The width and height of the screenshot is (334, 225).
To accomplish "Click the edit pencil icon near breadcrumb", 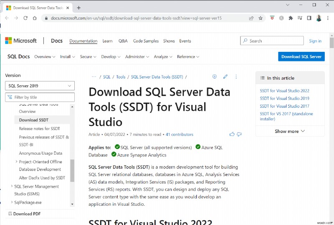I will (225, 77).
